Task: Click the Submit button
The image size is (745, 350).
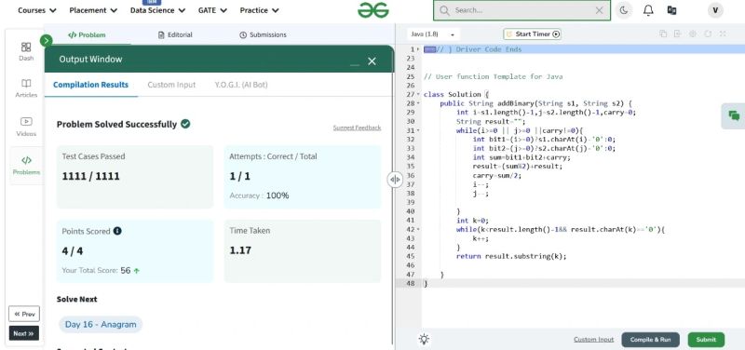Action: (x=706, y=340)
